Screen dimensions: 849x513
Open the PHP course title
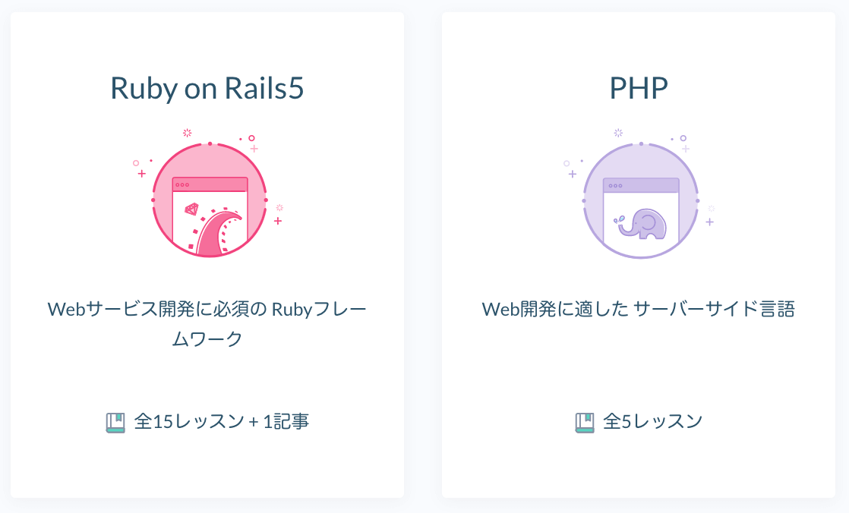click(639, 88)
